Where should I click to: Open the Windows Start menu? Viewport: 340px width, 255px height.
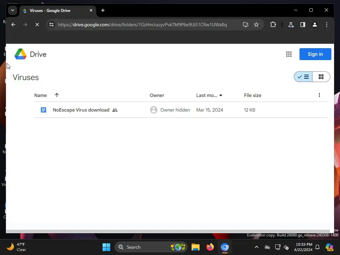pos(106,247)
